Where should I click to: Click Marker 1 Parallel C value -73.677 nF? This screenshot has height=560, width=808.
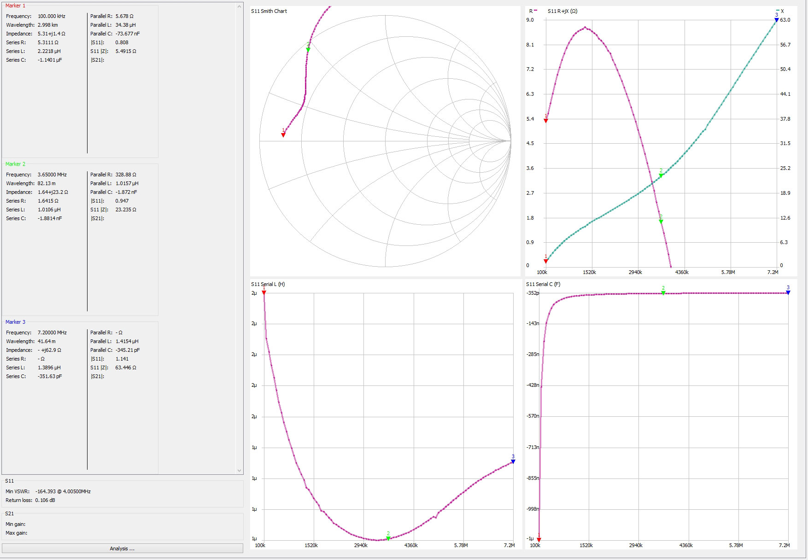128,34
